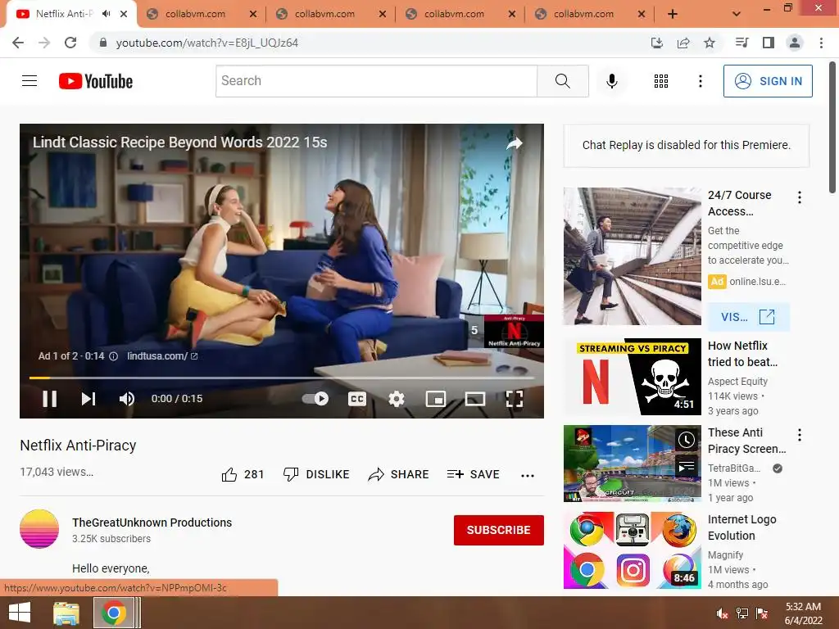Open These Anti Piracy Screen video options
Screen dimensions: 839x629
click(800, 434)
